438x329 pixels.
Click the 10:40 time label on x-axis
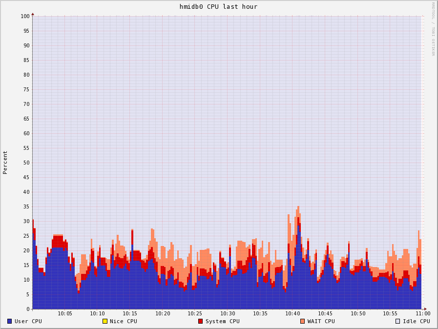click(292, 313)
